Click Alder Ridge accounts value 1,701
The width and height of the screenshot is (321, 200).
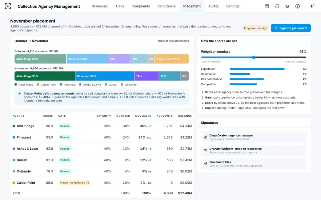[x=168, y=126]
